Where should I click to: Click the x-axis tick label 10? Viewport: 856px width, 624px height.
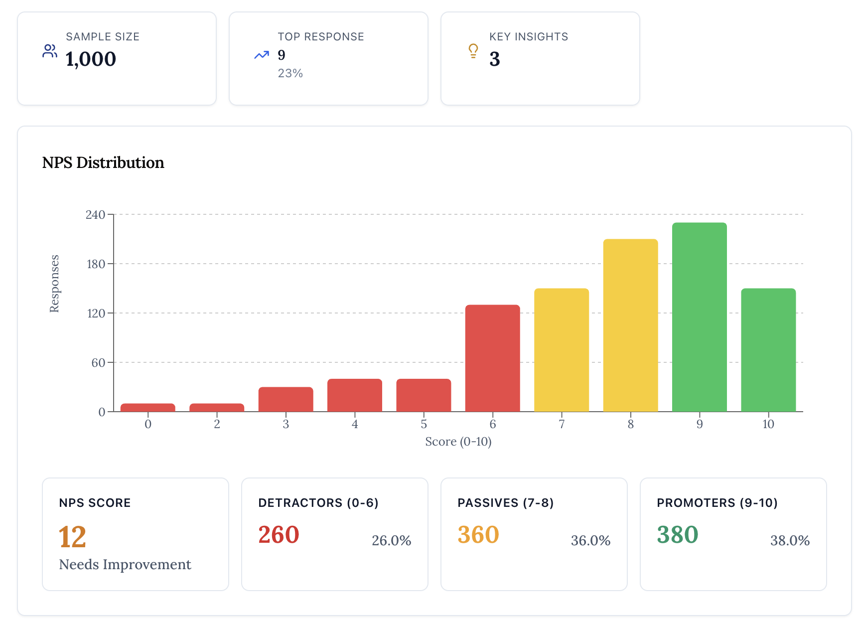tap(768, 424)
